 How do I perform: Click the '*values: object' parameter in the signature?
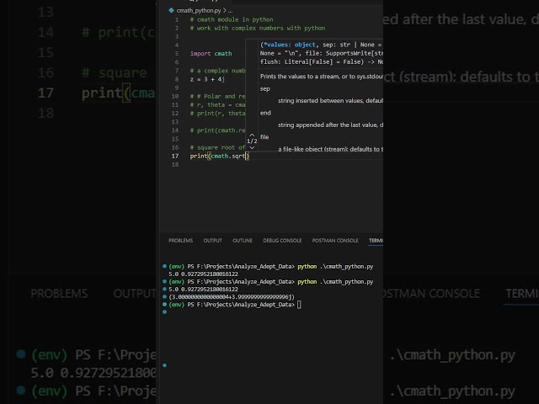(289, 45)
